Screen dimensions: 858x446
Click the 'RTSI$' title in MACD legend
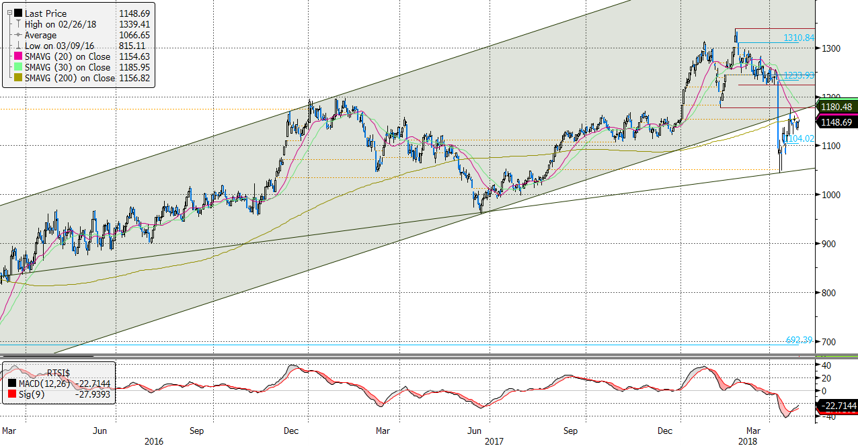[60, 373]
